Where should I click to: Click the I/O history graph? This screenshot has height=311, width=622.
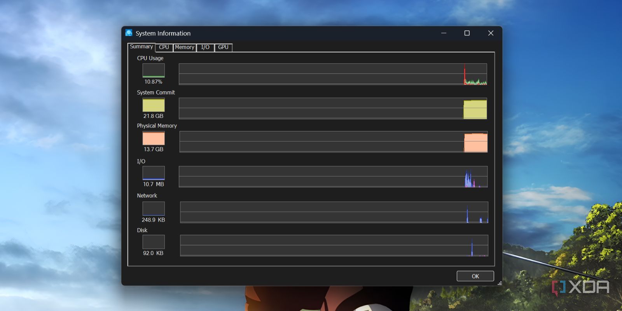pyautogui.click(x=333, y=176)
